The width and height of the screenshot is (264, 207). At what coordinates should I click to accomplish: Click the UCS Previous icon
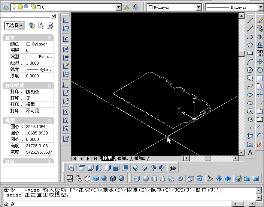(66, 39)
